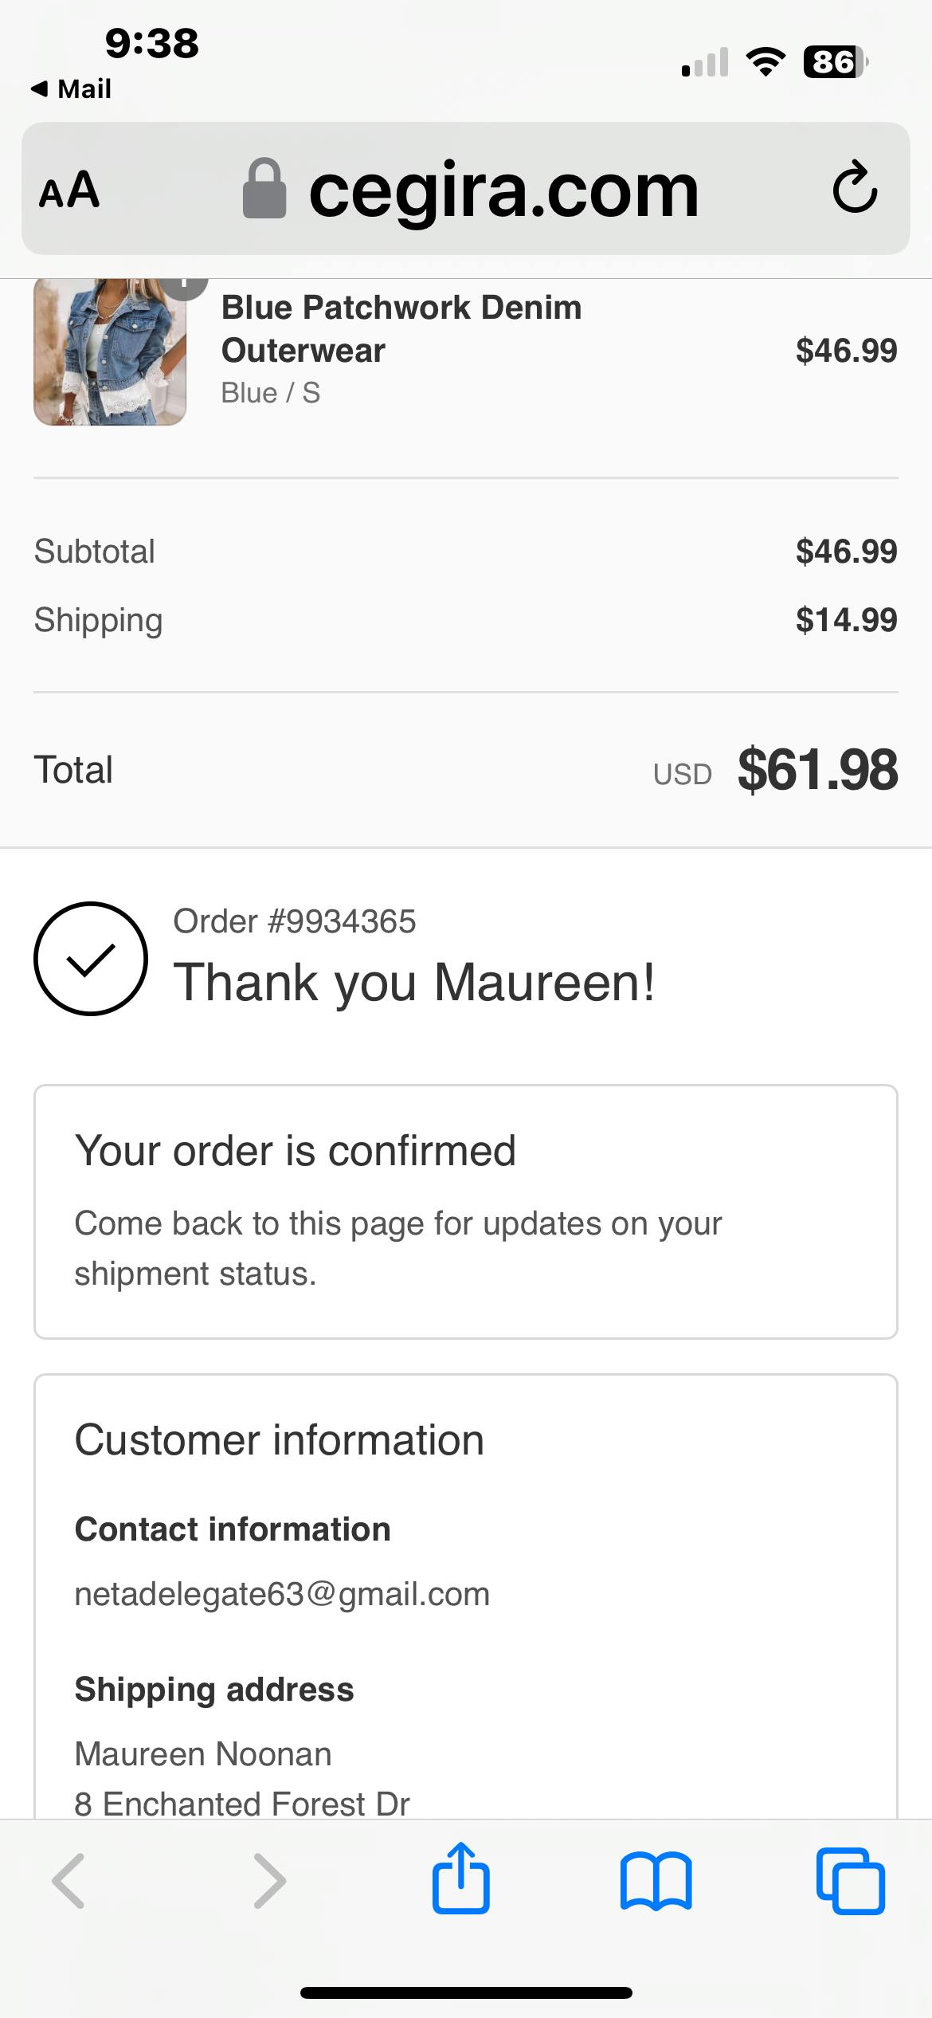Tap the Blue Patchwork Denim Outerwear title
932x2018 pixels.
click(401, 328)
